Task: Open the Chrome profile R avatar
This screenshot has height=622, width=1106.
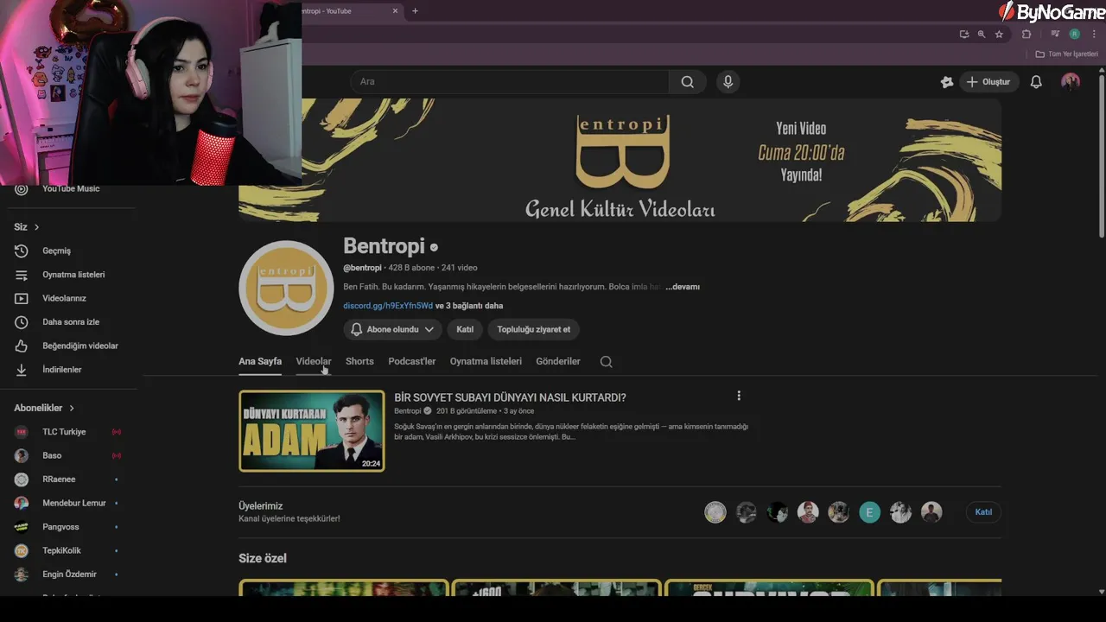Action: [x=1074, y=35]
